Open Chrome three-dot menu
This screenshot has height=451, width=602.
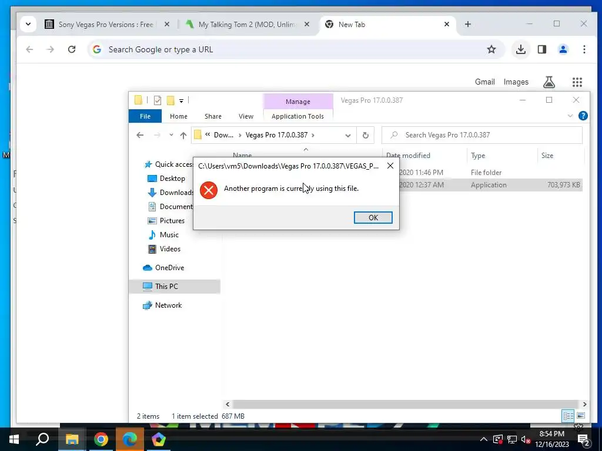pyautogui.click(x=584, y=49)
